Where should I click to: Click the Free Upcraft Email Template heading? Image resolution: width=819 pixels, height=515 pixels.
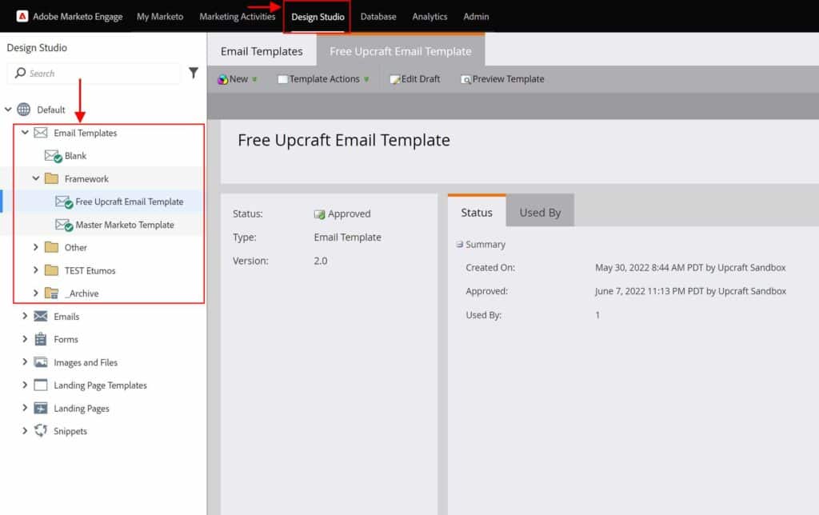pos(344,141)
